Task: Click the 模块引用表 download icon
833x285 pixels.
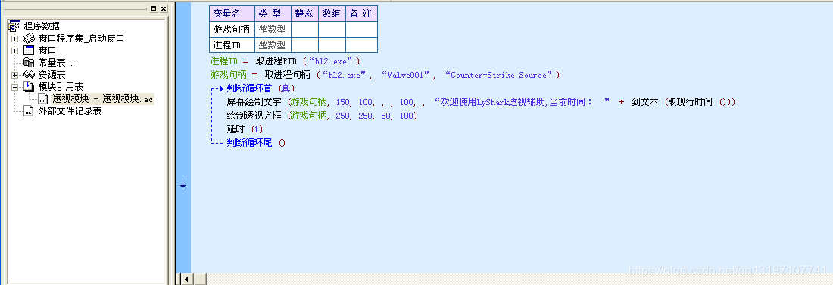Action: point(29,86)
